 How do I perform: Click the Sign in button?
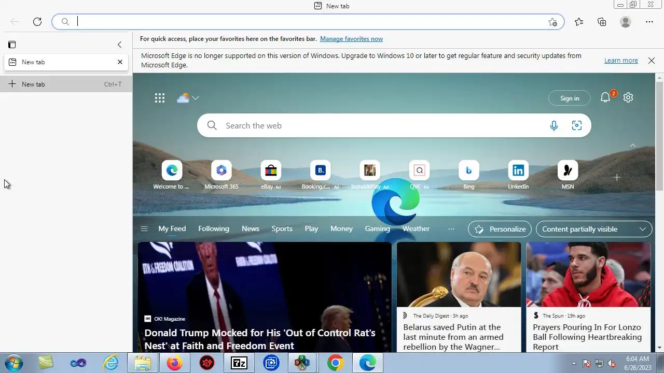click(570, 98)
